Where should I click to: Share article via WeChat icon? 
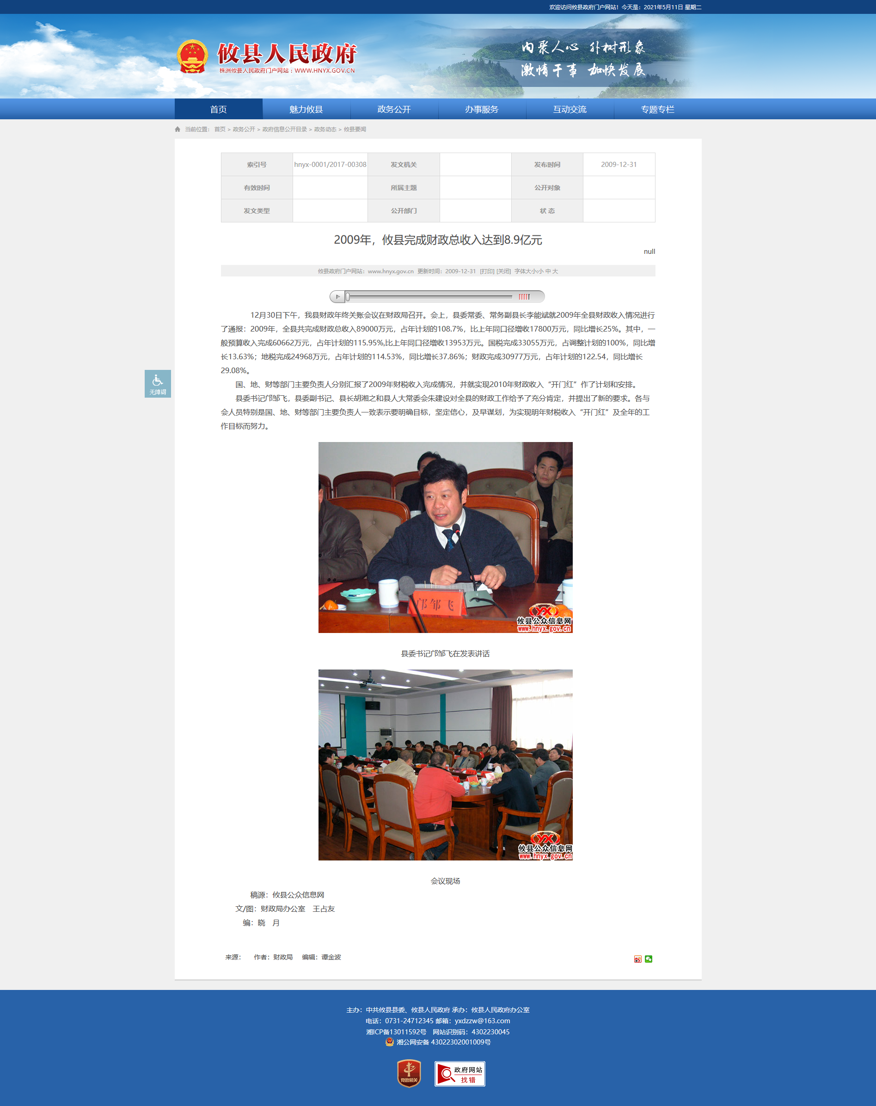tap(648, 959)
